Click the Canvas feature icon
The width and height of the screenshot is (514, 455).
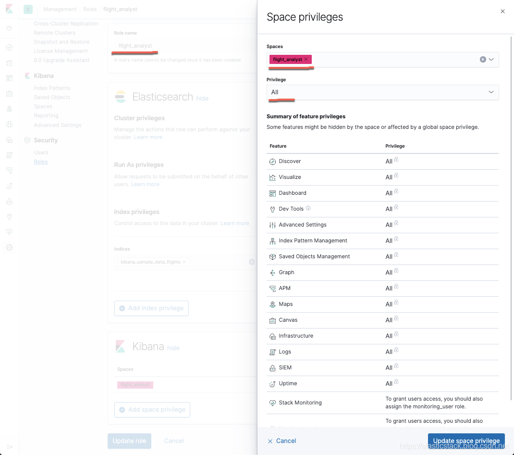[272, 320]
